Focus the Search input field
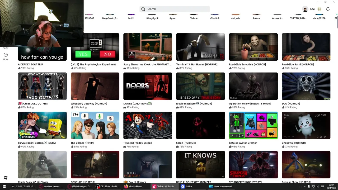The image size is (338, 190). click(175, 9)
